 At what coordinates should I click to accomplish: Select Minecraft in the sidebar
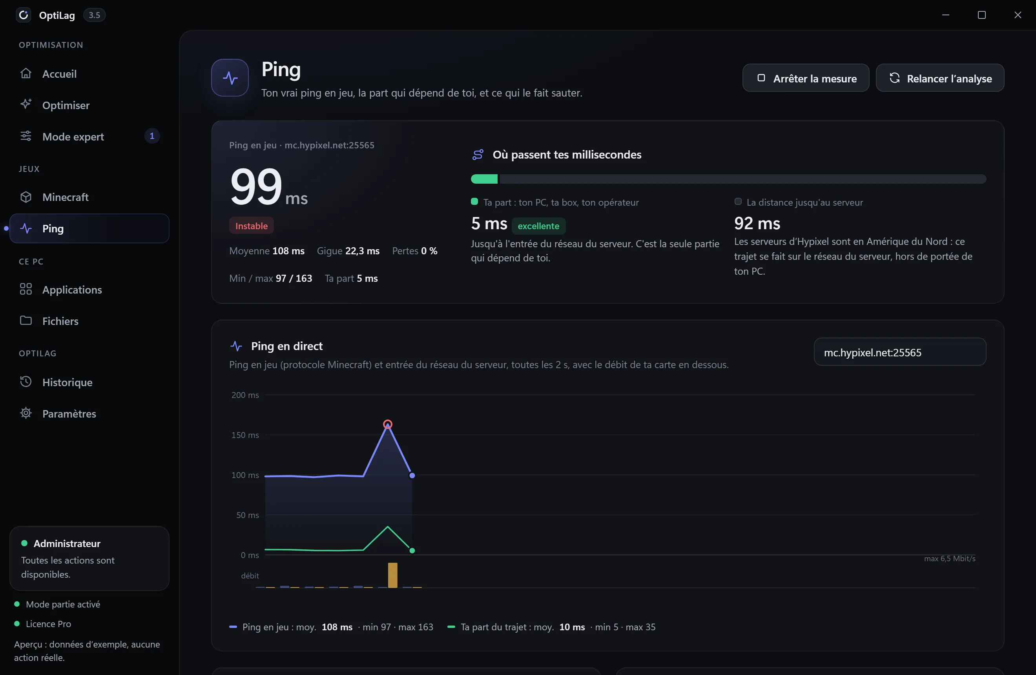click(x=89, y=197)
